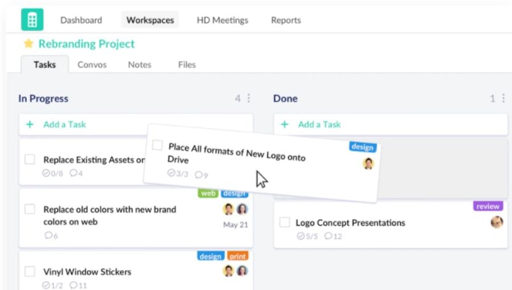Image resolution: width=512 pixels, height=290 pixels.
Task: Open the Reports page
Action: [x=286, y=20]
